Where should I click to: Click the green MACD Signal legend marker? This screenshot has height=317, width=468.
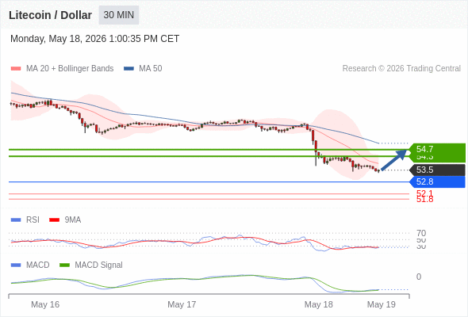pyautogui.click(x=64, y=265)
